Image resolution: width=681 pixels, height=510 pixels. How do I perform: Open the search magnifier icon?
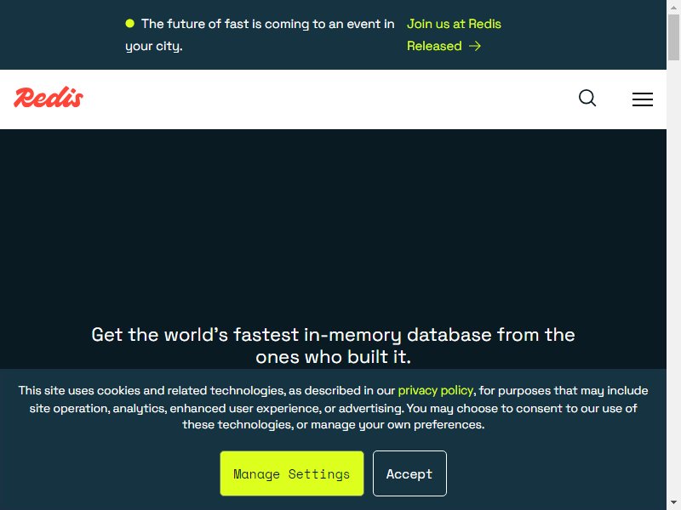click(x=587, y=98)
